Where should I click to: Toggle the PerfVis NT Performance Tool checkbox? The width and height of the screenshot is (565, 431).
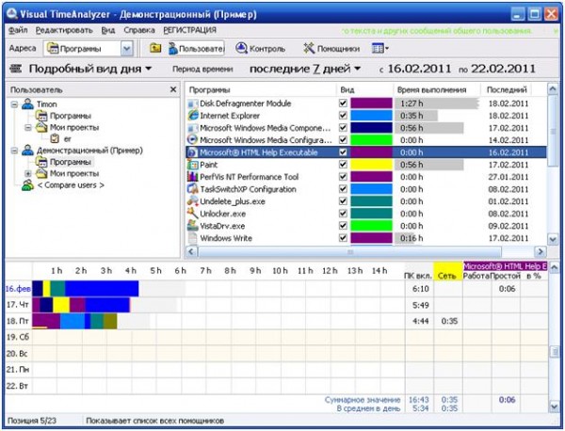[343, 177]
